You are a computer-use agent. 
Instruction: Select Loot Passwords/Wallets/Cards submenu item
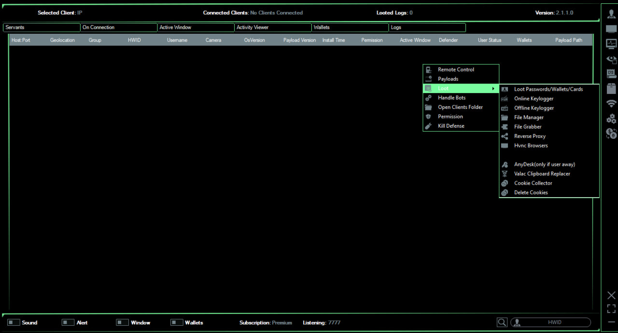coord(549,89)
